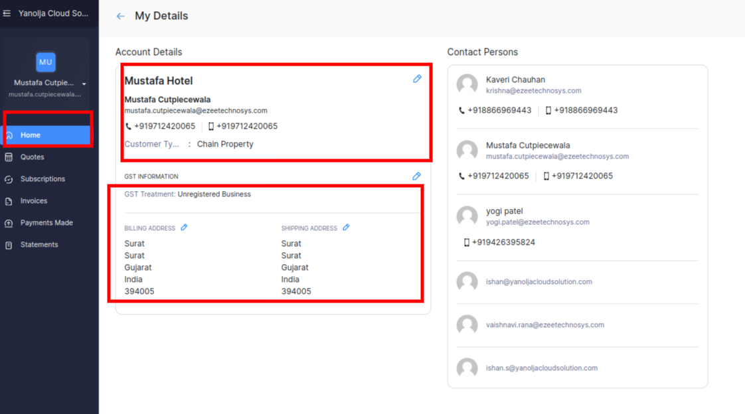Click the yogi.patel@ezeetechnosys.com email
The width and height of the screenshot is (745, 414).
tap(537, 222)
